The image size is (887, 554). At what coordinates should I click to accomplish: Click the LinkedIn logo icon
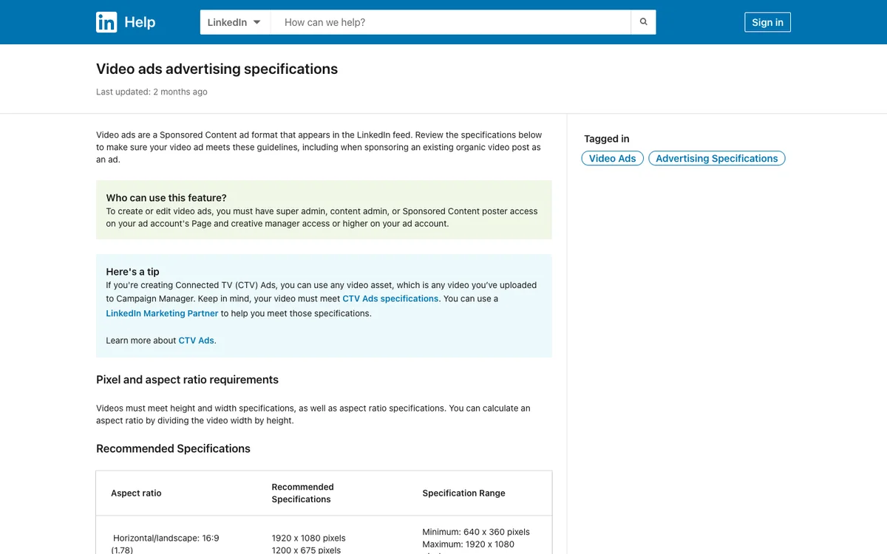tap(106, 22)
